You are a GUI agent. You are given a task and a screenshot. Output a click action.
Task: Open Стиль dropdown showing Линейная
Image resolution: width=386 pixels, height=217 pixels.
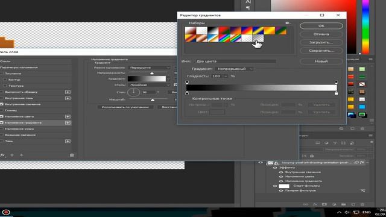pos(149,85)
